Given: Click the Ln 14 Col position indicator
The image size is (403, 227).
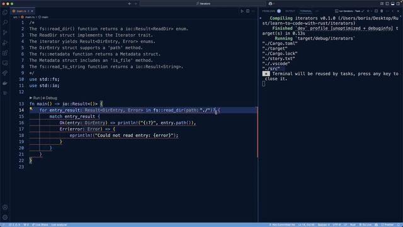Looking at the screenshot, I should [x=307, y=225].
